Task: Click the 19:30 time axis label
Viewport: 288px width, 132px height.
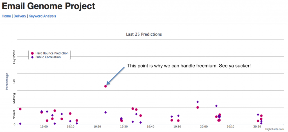Action: (124, 127)
